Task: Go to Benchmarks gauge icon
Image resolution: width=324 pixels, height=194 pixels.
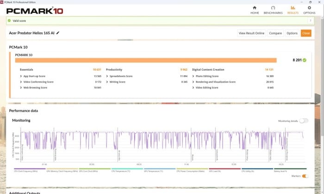Action: pos(273,8)
